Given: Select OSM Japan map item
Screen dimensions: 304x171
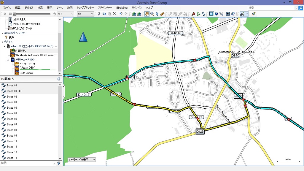Looking at the screenshot, I should pyautogui.click(x=26, y=73).
